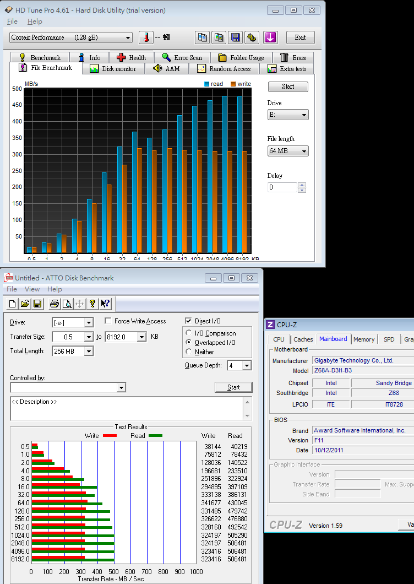
Task: Open the View menu in ATTO
Action: click(x=32, y=289)
